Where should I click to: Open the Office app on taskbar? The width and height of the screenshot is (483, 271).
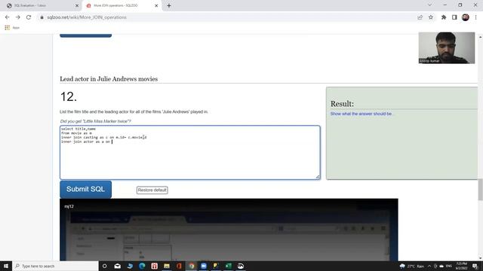pyautogui.click(x=179, y=266)
